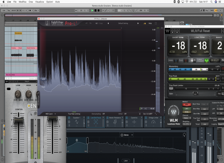The image size is (224, 163).
Task: Click the WLM Gain slider handle
Action: coord(195,93)
